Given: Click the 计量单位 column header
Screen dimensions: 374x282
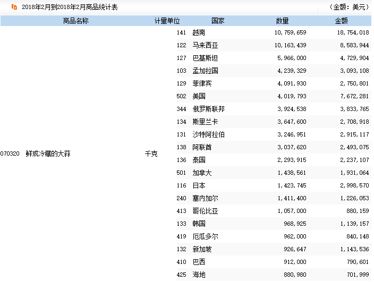Looking at the screenshot, I should click(167, 21).
